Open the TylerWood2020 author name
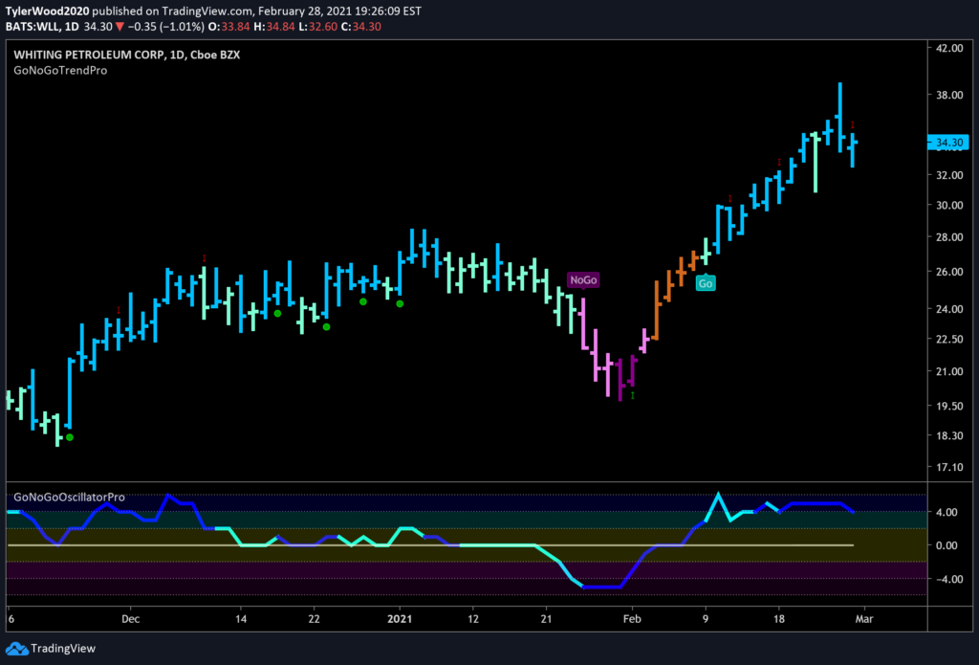The width and height of the screenshot is (979, 665). pyautogui.click(x=48, y=11)
